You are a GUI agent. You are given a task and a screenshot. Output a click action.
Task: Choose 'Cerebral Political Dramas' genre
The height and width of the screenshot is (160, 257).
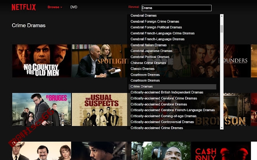(150, 57)
